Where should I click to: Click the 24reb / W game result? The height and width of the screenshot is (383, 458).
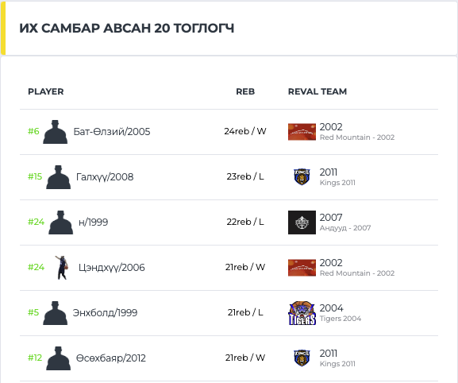pos(245,131)
